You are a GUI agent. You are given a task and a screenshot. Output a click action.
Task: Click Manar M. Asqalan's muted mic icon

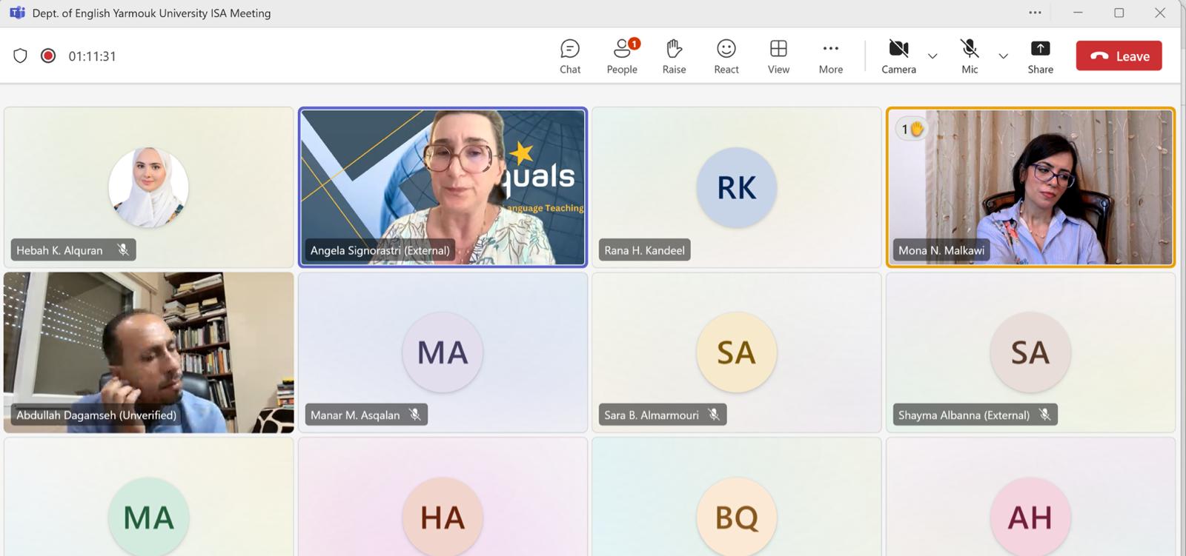pos(415,415)
